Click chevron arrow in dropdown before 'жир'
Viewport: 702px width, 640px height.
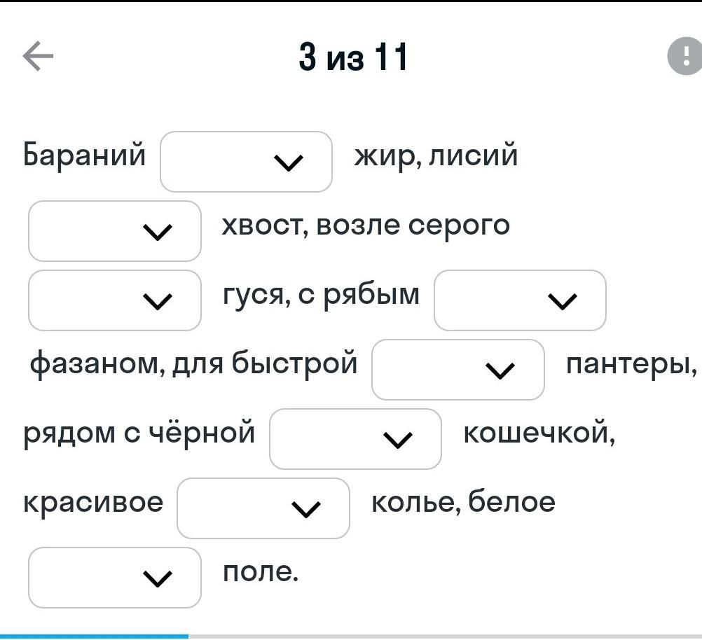(289, 162)
